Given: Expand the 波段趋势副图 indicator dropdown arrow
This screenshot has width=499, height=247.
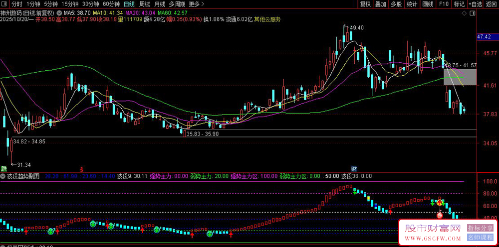Looking at the screenshot, I should click(3, 176).
